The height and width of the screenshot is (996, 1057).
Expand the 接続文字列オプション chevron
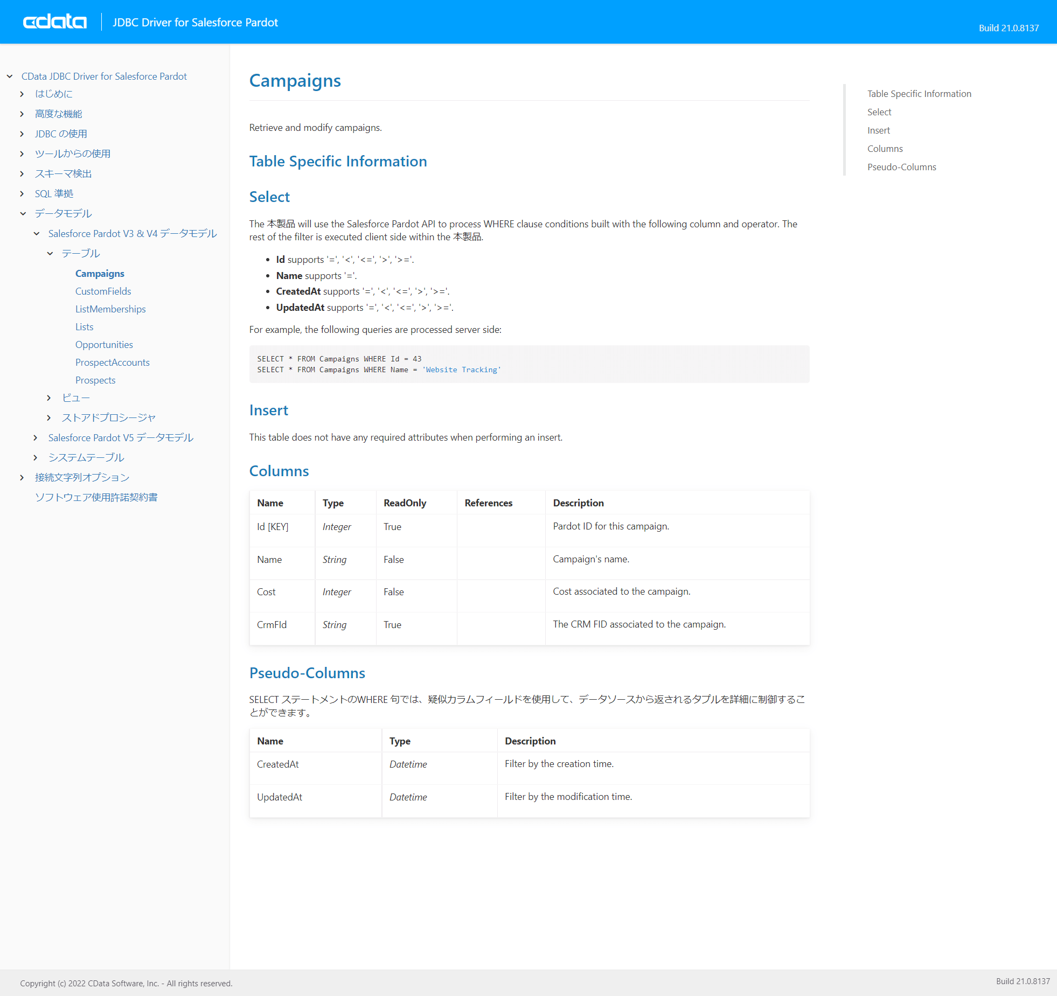[x=22, y=478]
